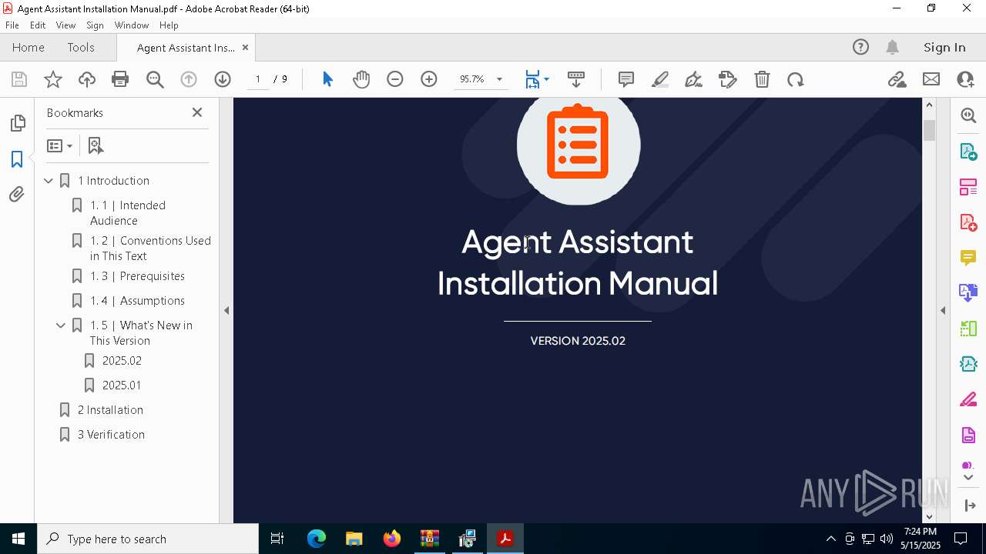The height and width of the screenshot is (554, 986).
Task: Launch Microsoft Edge from the taskbar
Action: pyautogui.click(x=317, y=539)
